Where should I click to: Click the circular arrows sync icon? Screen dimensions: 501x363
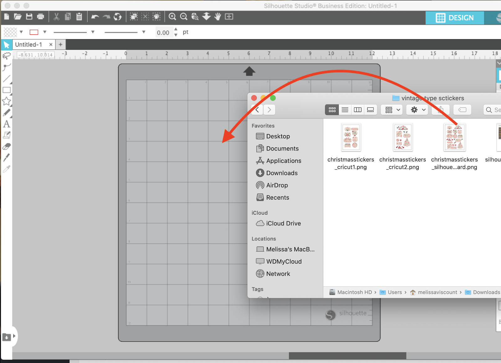118,17
